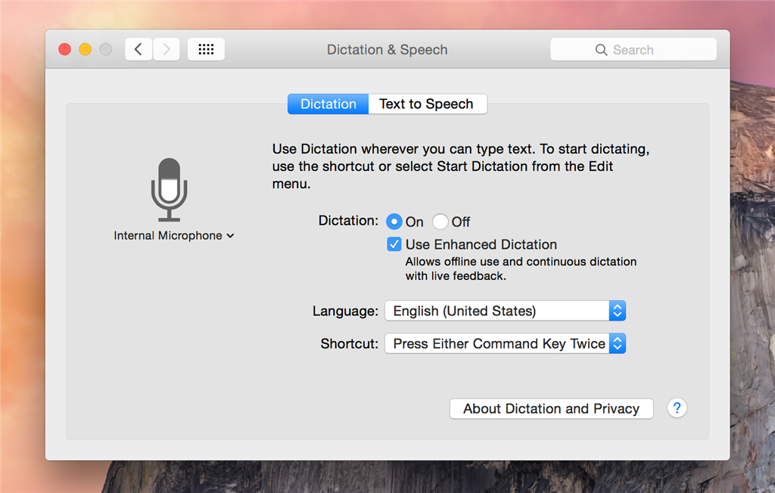Click the Dictation & Speech window title
Viewport: 775px width, 493px height.
point(387,49)
